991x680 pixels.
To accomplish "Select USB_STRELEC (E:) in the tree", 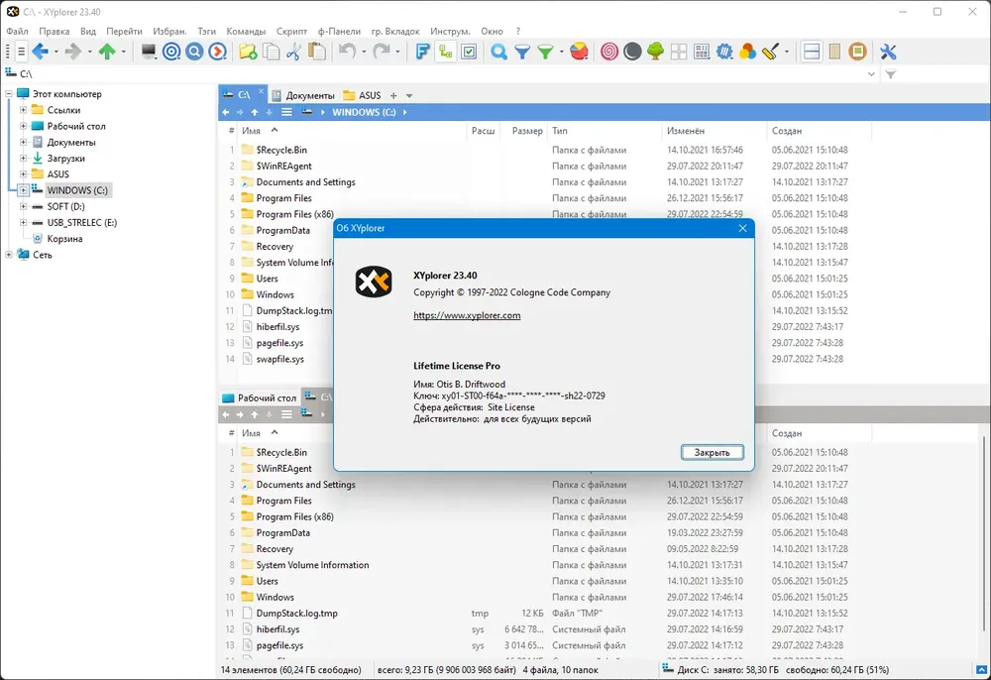I will [x=81, y=222].
